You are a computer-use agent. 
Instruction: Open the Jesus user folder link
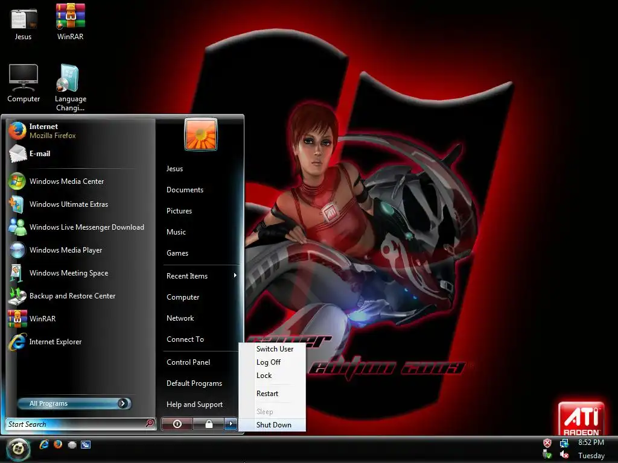tap(174, 169)
